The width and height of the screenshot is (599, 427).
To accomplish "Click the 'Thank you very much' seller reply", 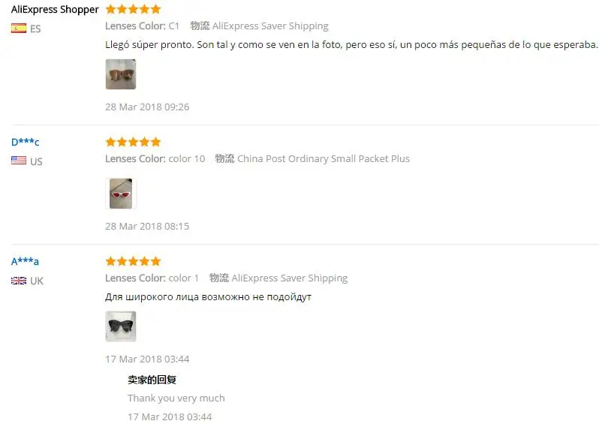I will click(x=176, y=398).
